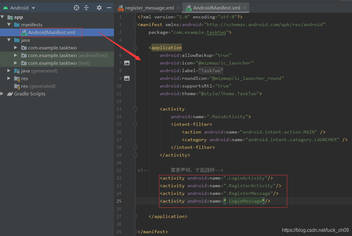The width and height of the screenshot is (352, 236).
Task: Fold the activity tag at line 13
Action: point(135,109)
